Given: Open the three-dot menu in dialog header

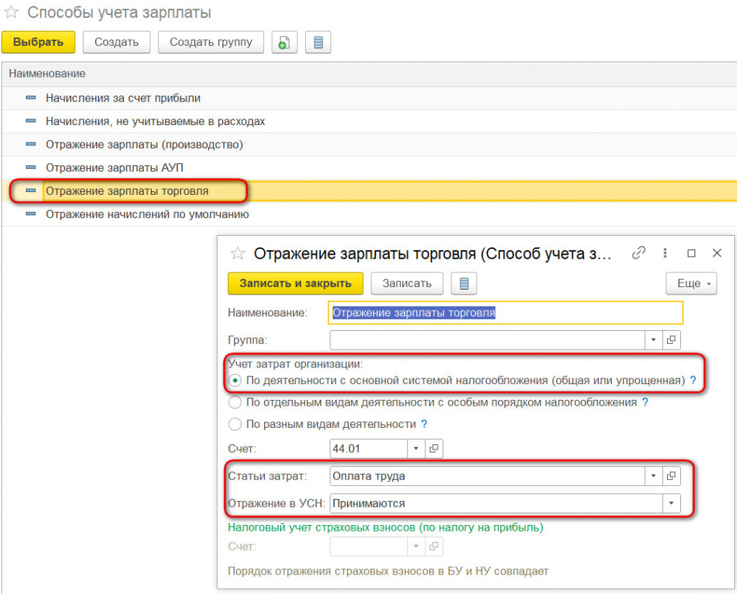Looking at the screenshot, I should (664, 253).
